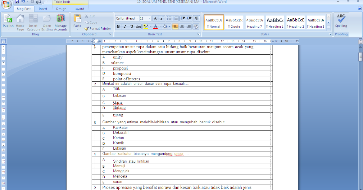The width and height of the screenshot is (363, 190).
Task: Apply bulleted list
Action: tap(169, 18)
